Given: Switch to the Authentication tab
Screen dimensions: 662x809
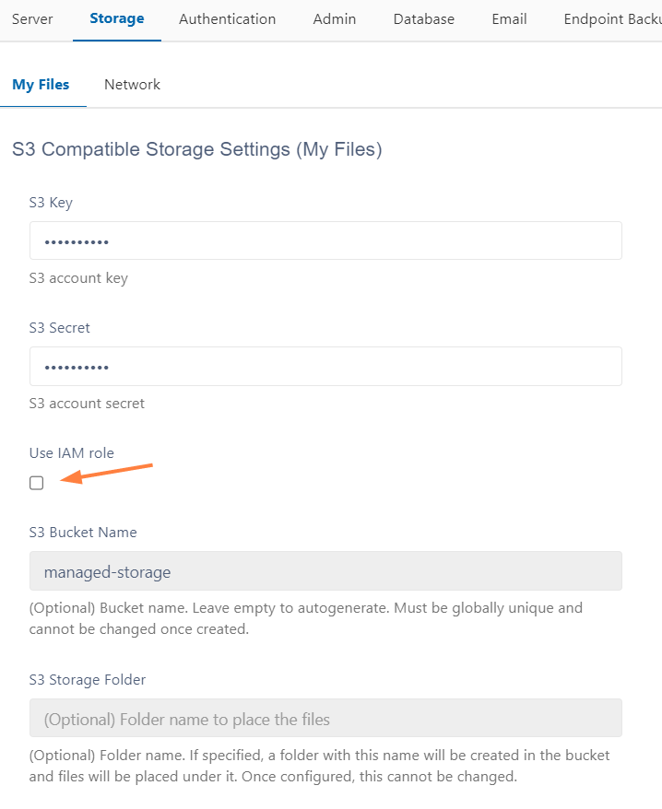Looking at the screenshot, I should click(227, 19).
